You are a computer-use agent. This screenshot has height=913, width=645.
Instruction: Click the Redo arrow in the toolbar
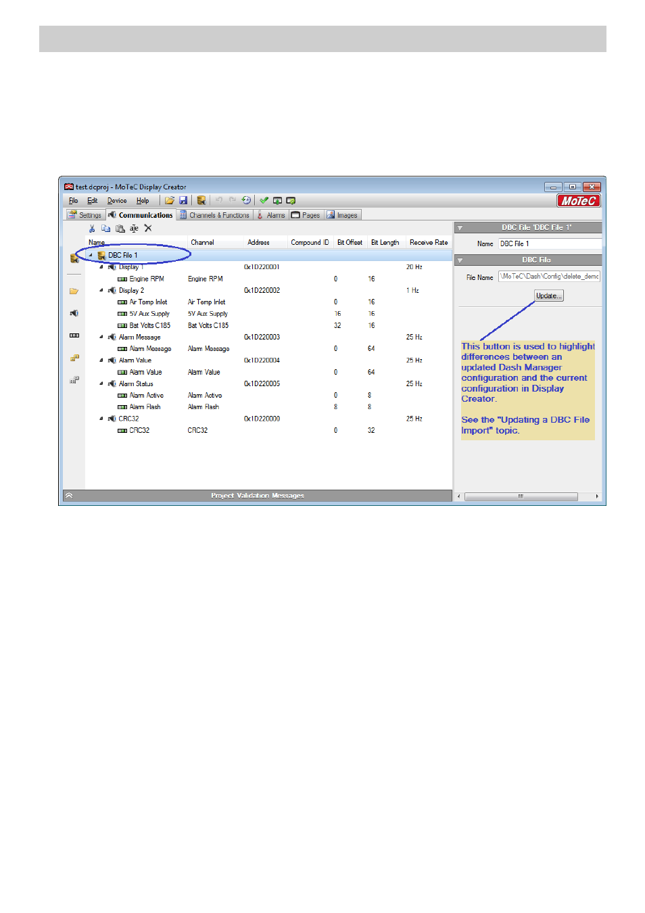(x=233, y=200)
